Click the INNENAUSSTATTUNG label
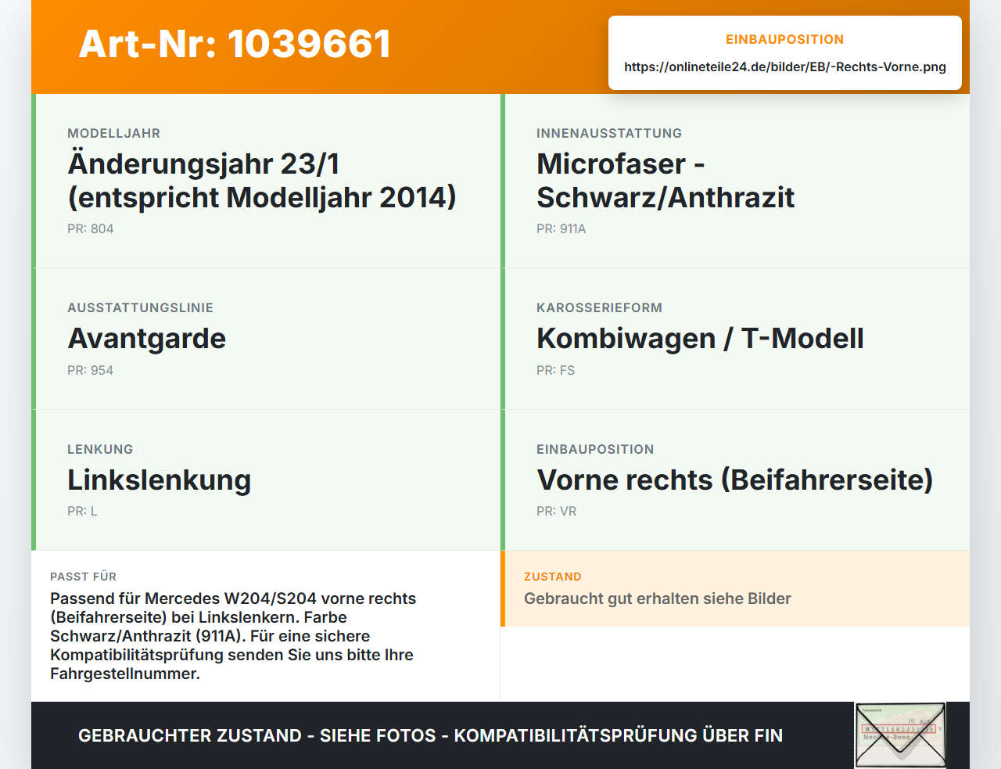1001x769 pixels. 609,134
